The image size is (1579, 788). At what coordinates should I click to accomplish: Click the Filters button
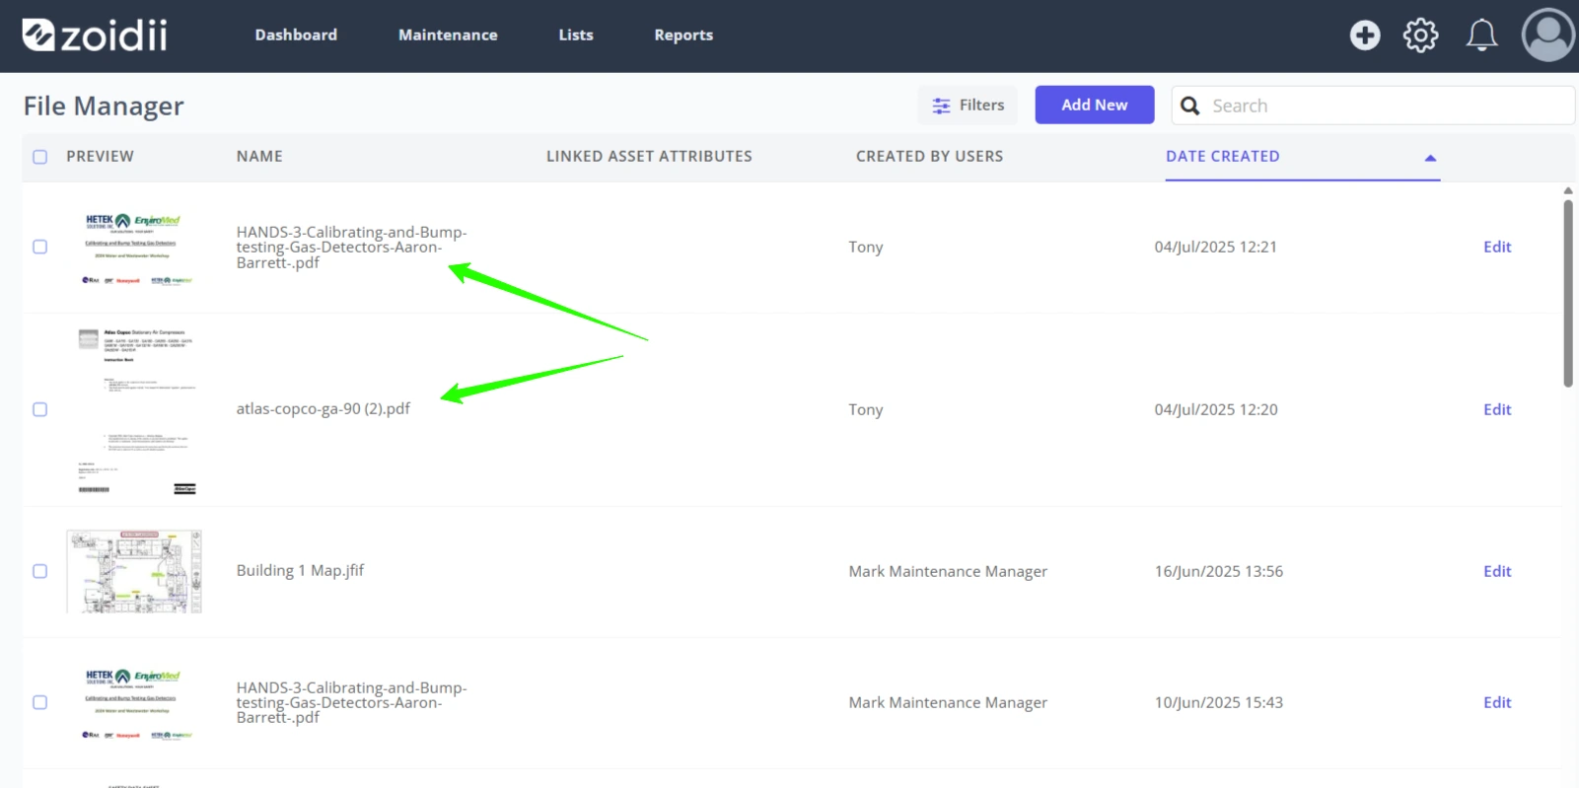(x=968, y=105)
